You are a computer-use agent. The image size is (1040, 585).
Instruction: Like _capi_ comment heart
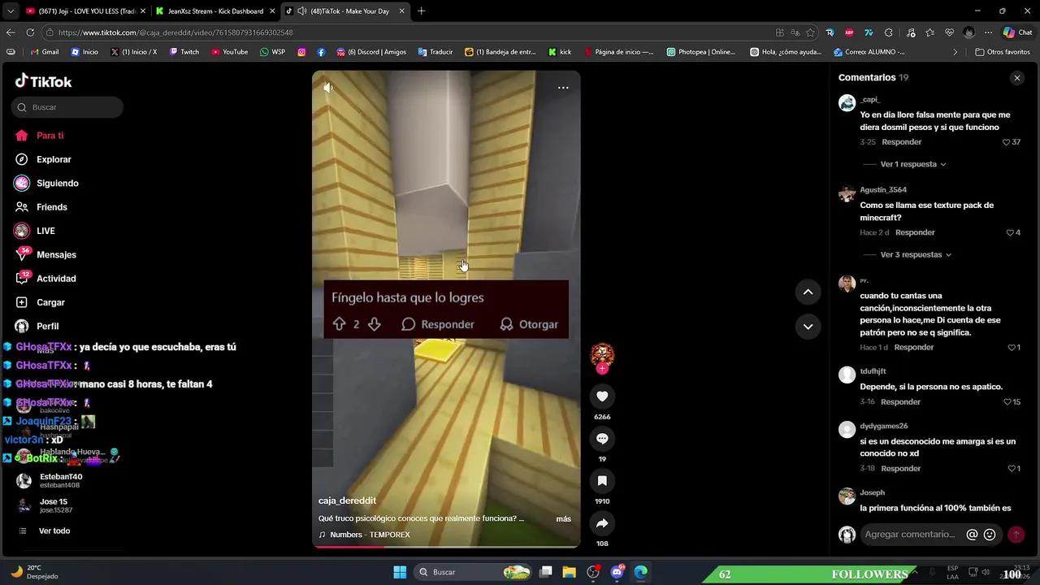(1006, 142)
